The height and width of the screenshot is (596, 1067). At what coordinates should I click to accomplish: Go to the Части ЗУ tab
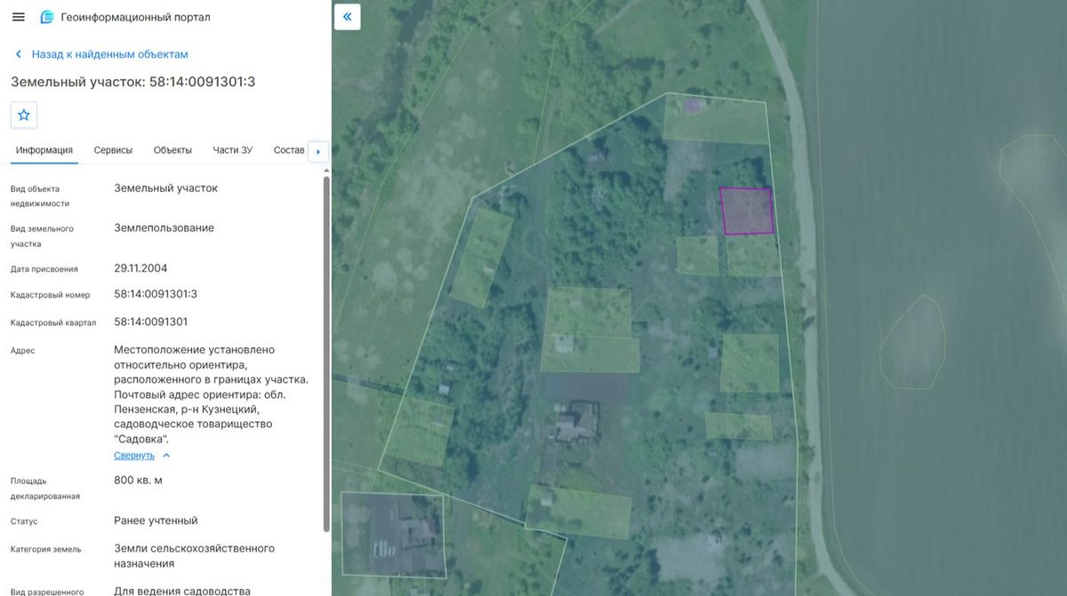click(x=233, y=150)
